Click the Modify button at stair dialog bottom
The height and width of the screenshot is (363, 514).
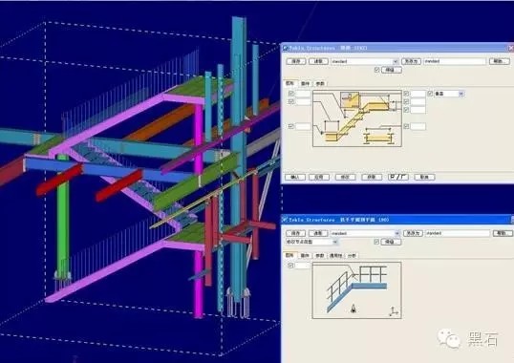[x=345, y=177]
